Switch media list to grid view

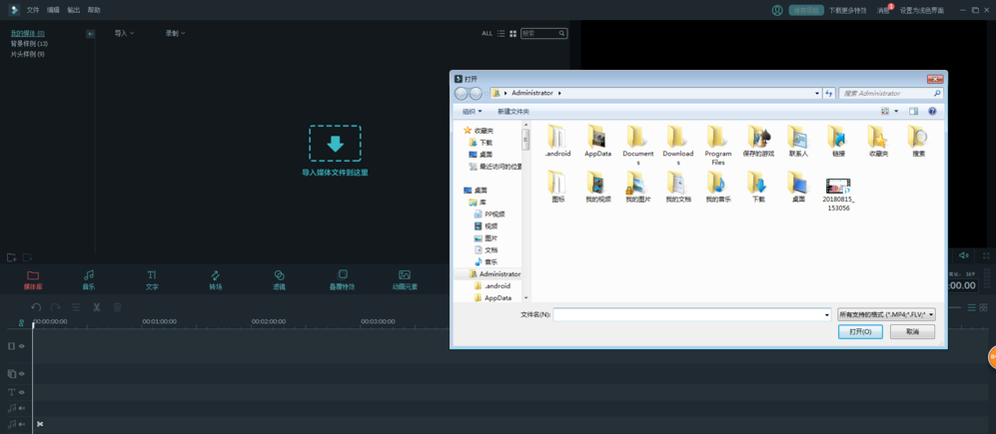click(x=513, y=34)
